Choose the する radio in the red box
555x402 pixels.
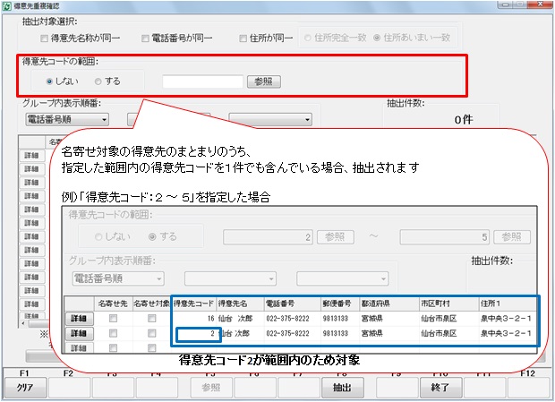(x=98, y=81)
